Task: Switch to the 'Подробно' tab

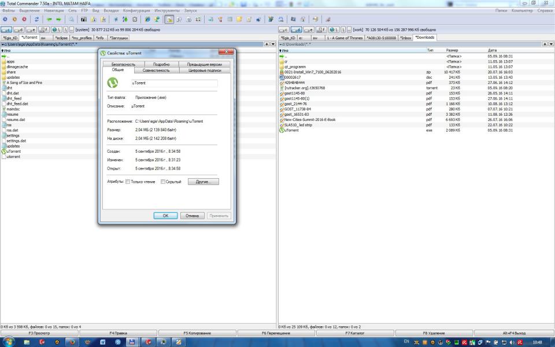Action: coord(161,64)
